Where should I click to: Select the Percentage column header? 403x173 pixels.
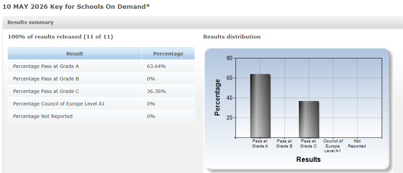[x=168, y=54]
